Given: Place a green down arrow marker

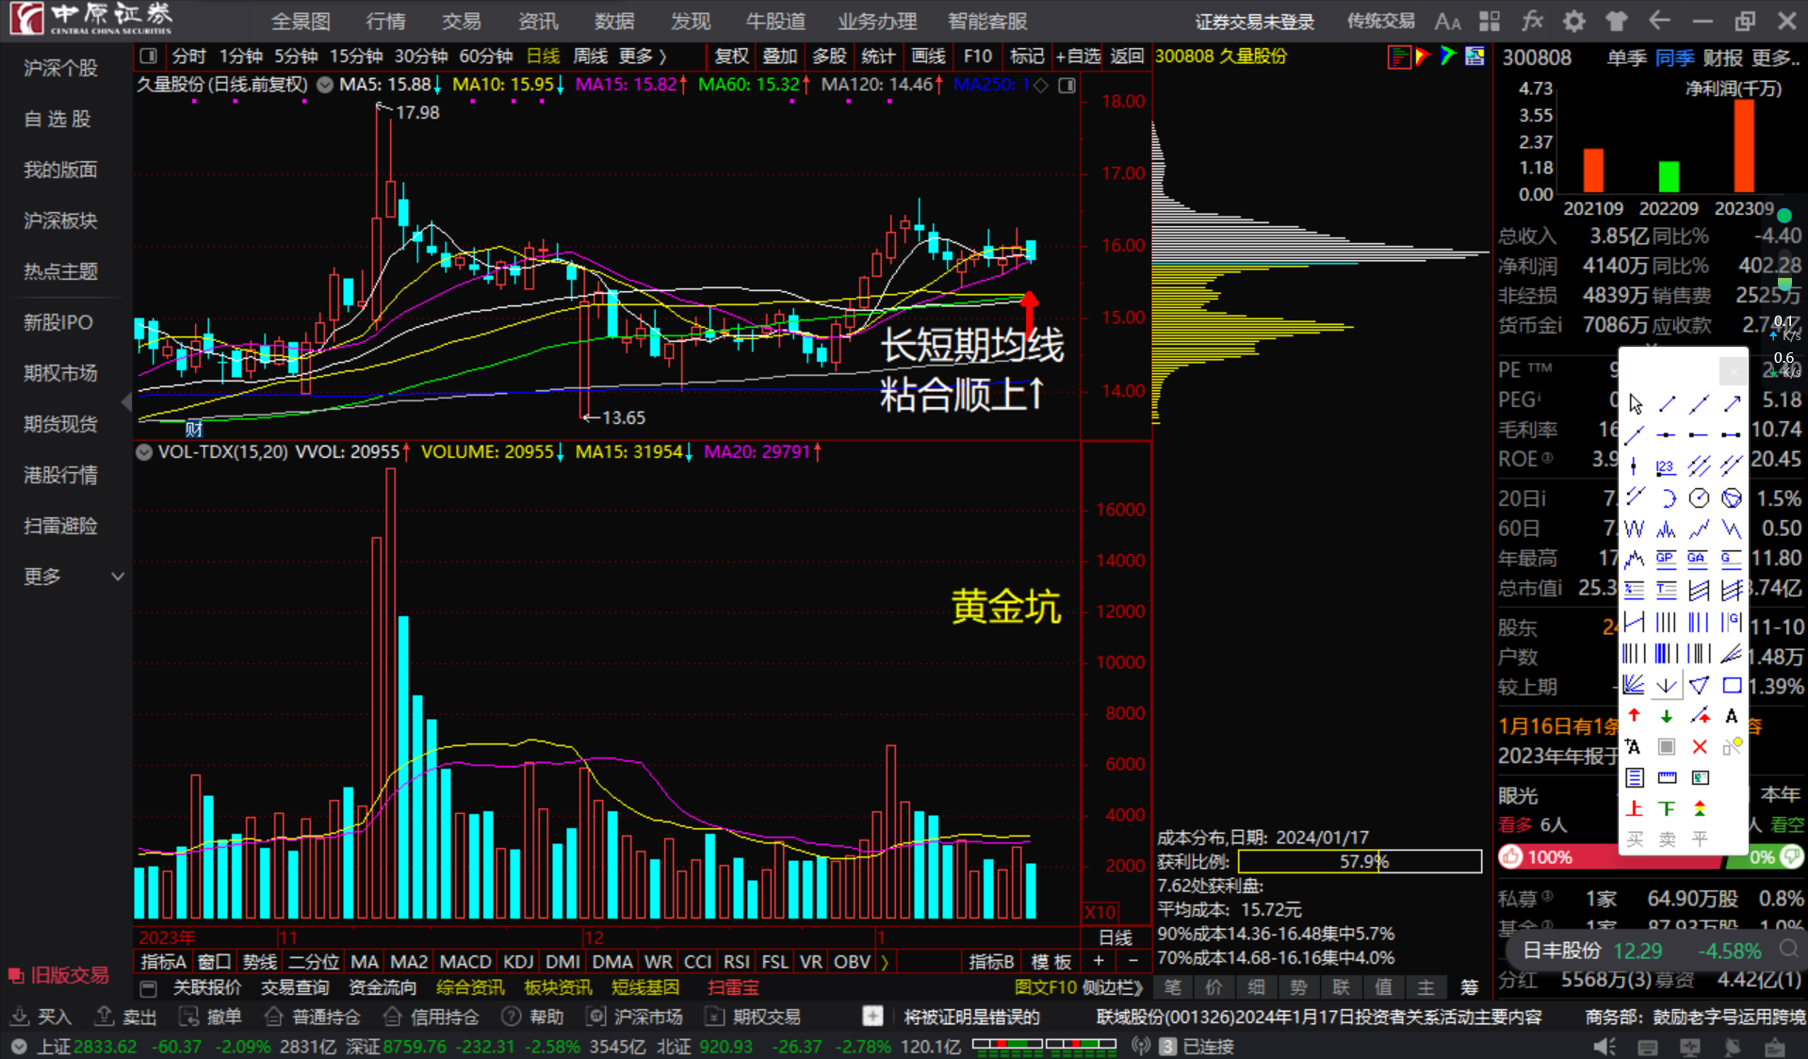Looking at the screenshot, I should point(1667,716).
